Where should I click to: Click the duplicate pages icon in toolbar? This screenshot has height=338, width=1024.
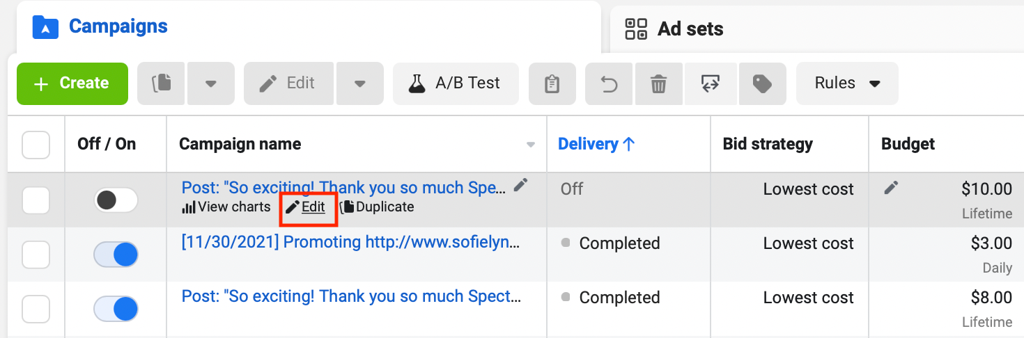[161, 83]
